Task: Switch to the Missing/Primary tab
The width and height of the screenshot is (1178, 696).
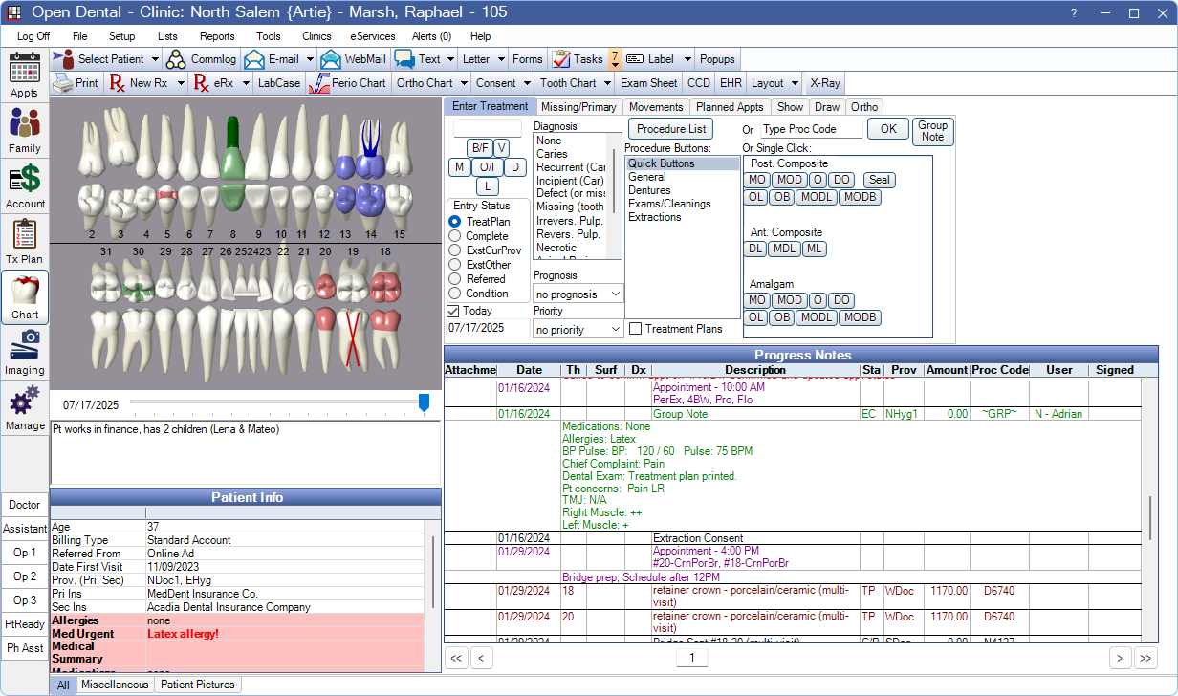Action: tap(579, 107)
